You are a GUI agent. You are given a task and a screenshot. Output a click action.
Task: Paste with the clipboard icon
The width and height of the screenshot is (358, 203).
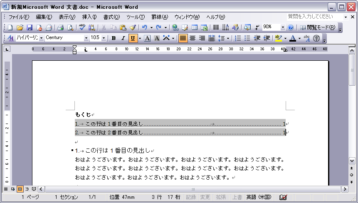pos(123,27)
